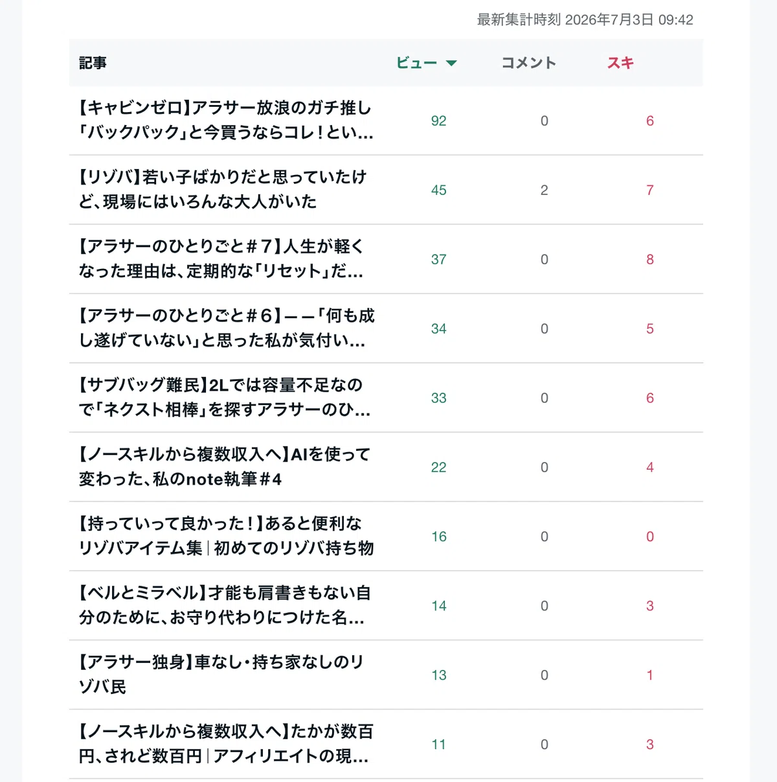This screenshot has width=777, height=782.
Task: Open the 【キャビンゼロ】アラサー放浪 article
Action: click(x=225, y=120)
